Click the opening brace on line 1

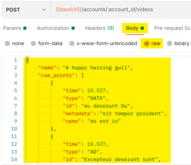pyautogui.click(x=27, y=60)
